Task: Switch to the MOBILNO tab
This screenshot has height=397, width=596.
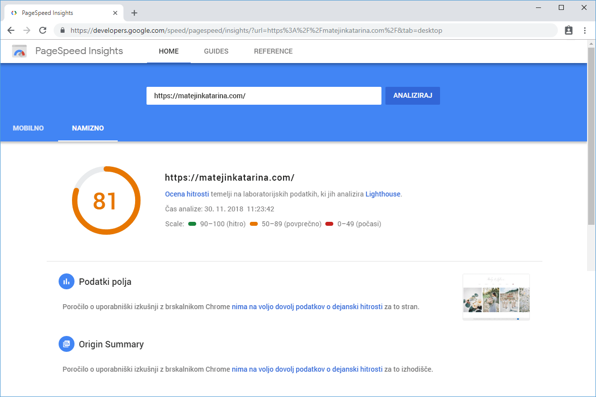Action: [x=28, y=128]
